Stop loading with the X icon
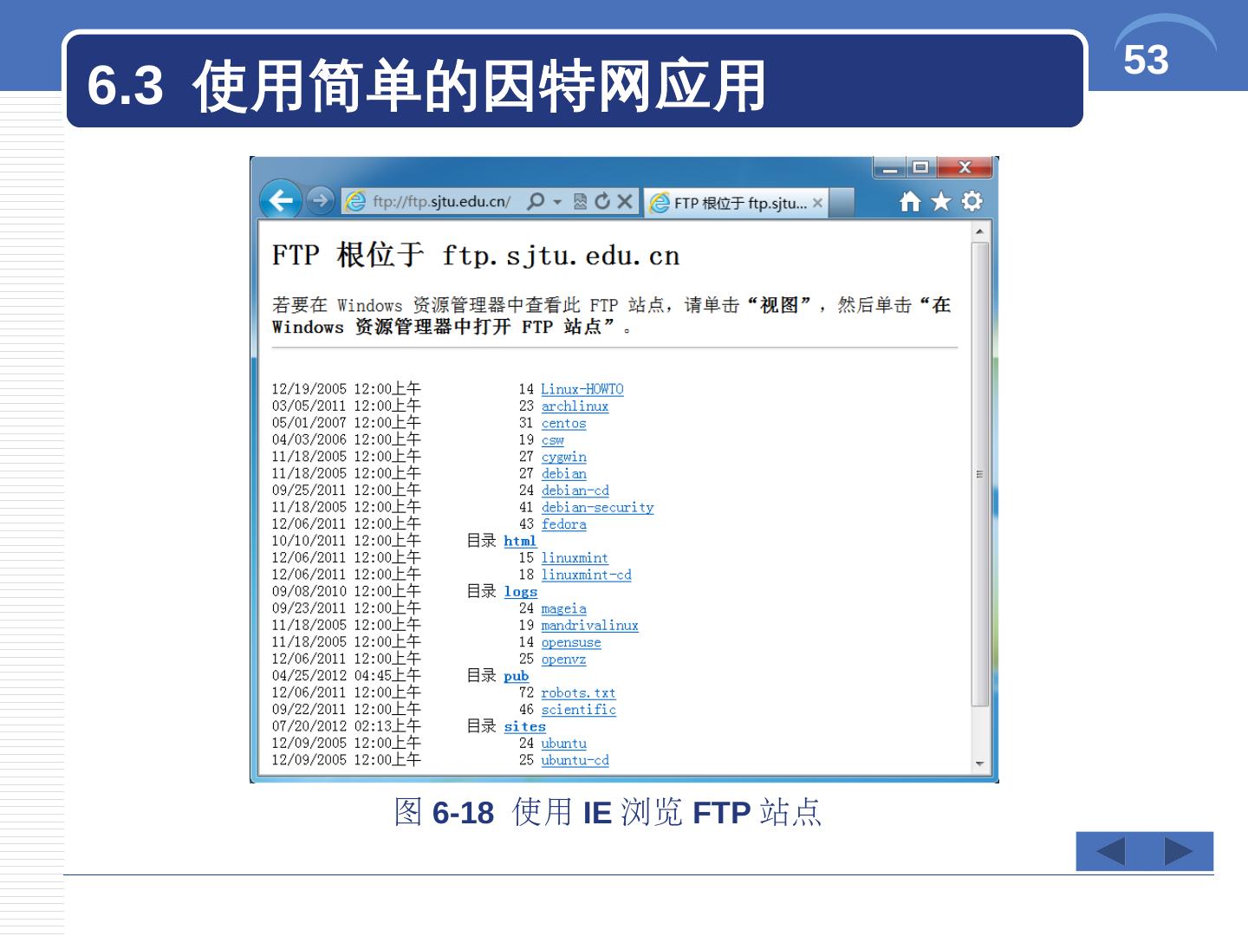Image resolution: width=1248 pixels, height=936 pixels. point(625,202)
